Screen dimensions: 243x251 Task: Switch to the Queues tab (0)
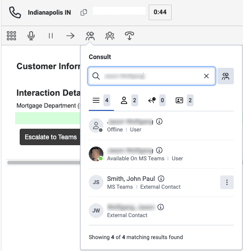[157, 100]
